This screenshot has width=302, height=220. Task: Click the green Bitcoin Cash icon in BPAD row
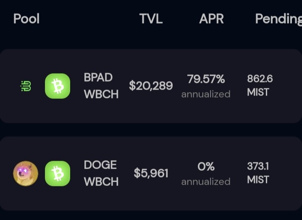58,86
